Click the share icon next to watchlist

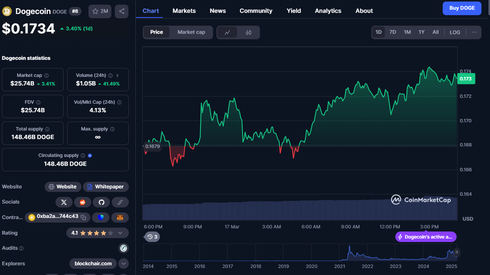pos(121,11)
